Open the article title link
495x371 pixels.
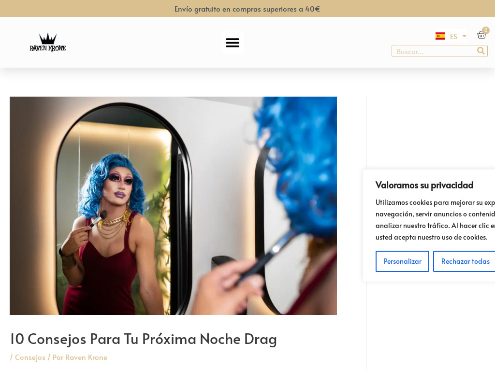144,339
